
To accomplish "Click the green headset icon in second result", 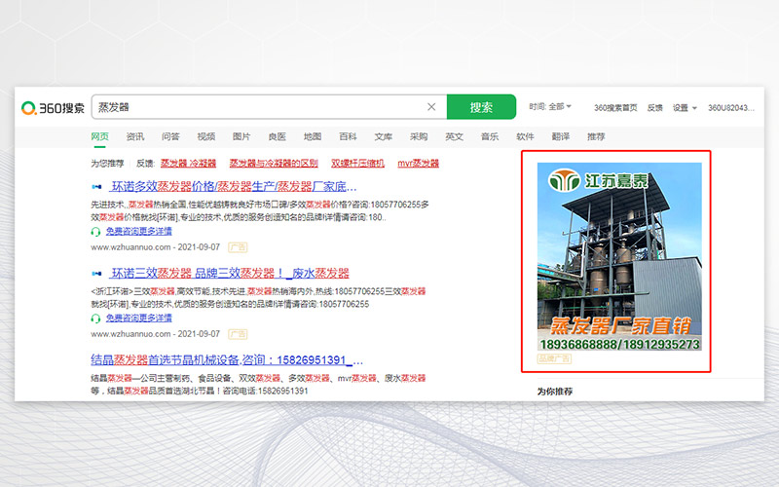I will 95,318.
